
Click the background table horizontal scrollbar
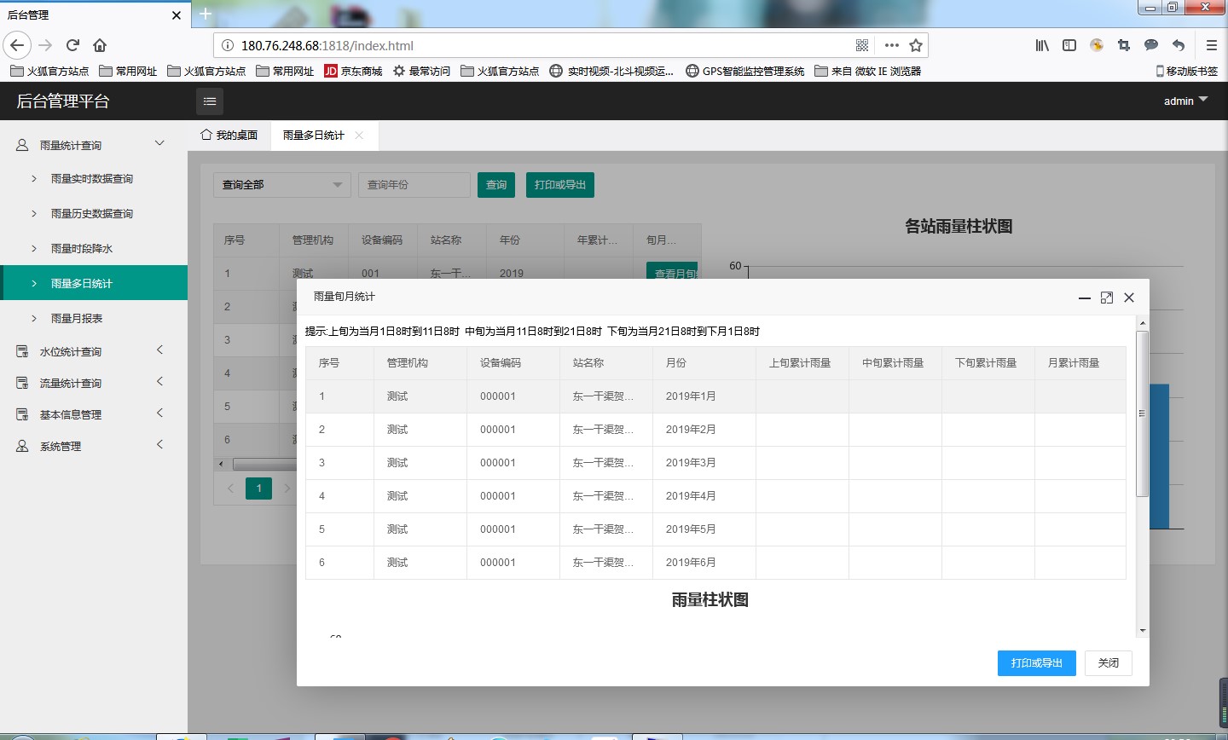[265, 465]
